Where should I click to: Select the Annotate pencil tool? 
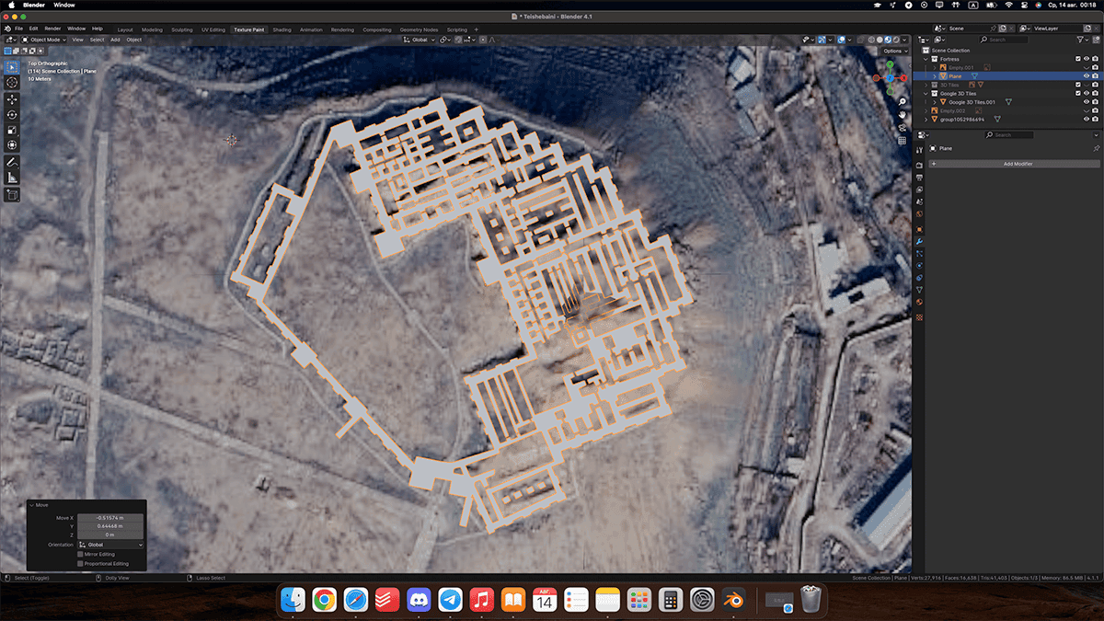point(12,162)
